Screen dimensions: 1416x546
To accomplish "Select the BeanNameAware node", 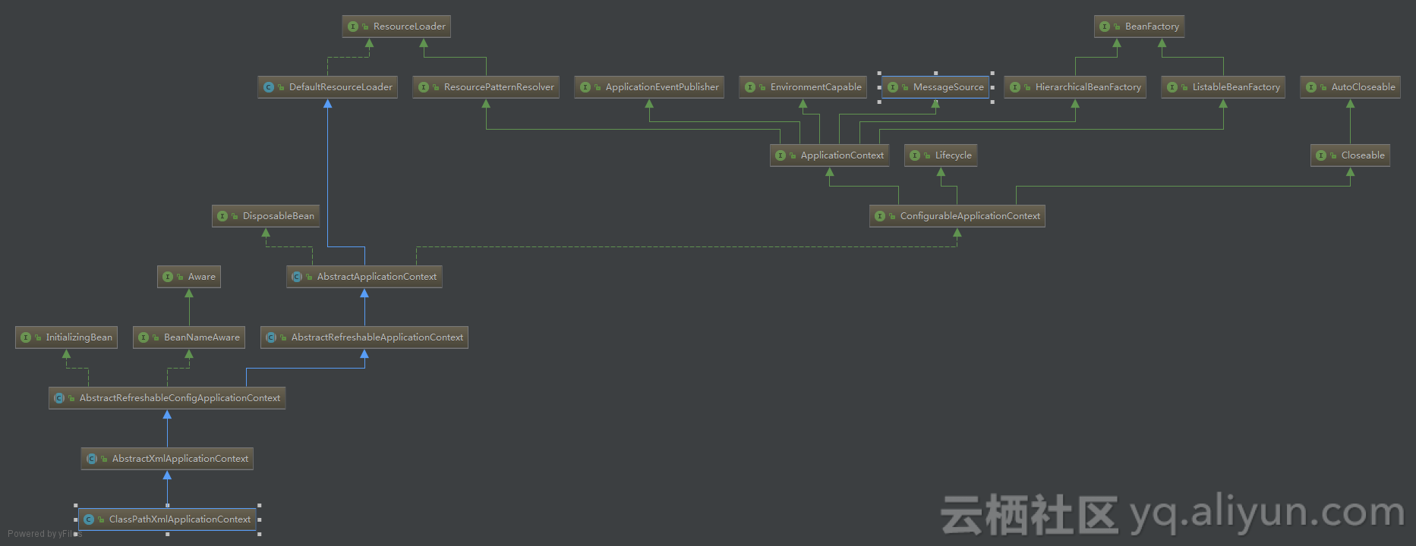I will 189,337.
